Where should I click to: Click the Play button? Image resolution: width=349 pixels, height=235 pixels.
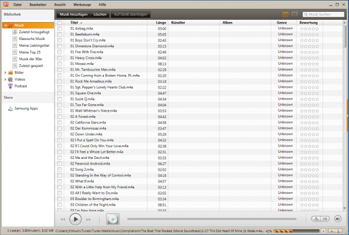(x=75, y=219)
